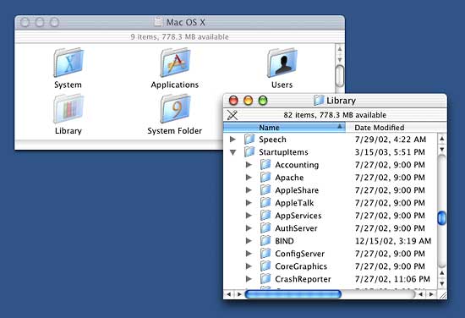
Task: Select the System Folder icon with the 9
Action: click(175, 109)
